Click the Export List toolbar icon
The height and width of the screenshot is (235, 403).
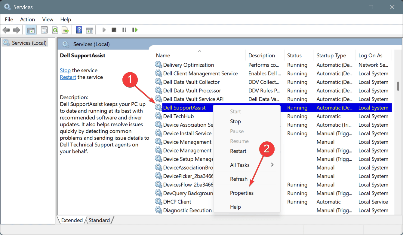65,30
